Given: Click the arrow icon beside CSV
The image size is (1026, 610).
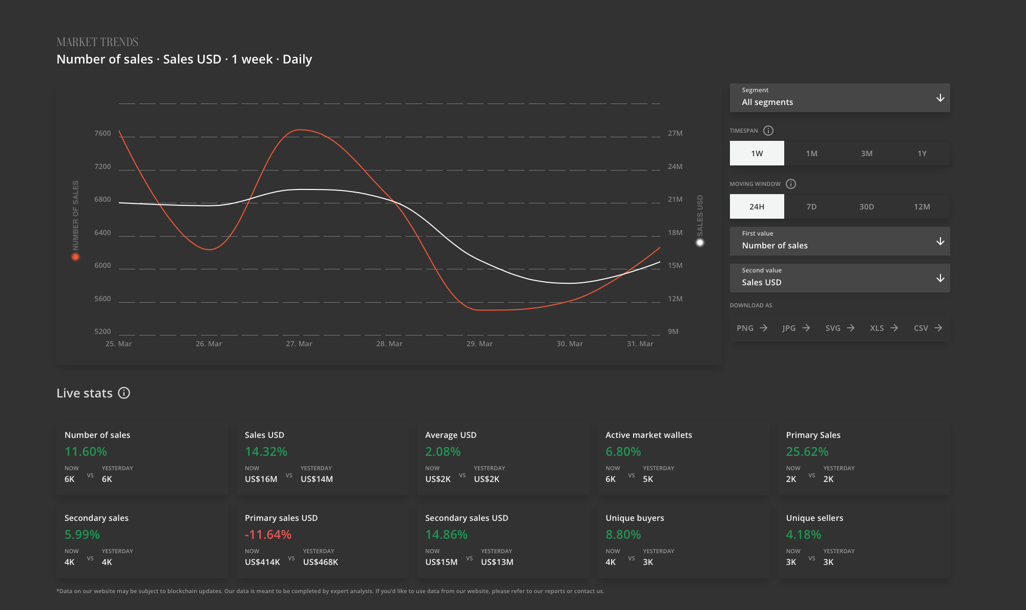Looking at the screenshot, I should [938, 328].
